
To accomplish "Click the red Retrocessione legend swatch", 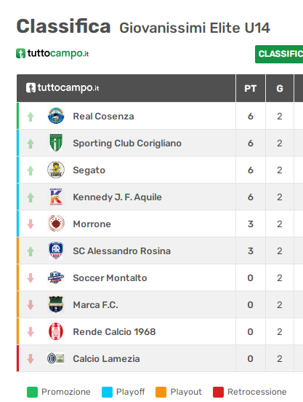I will 218,392.
